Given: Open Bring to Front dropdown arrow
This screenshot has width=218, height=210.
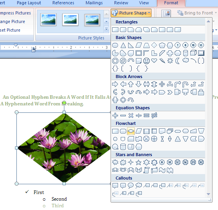Looking at the screenshot, I should pyautogui.click(x=216, y=13).
